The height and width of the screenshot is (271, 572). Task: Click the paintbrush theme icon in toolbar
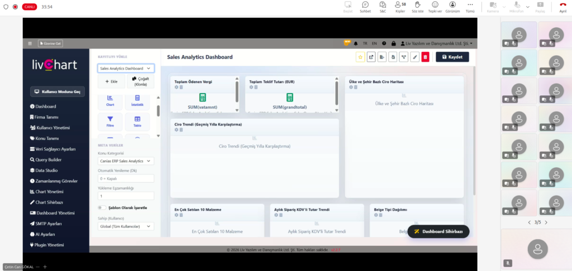coord(414,57)
